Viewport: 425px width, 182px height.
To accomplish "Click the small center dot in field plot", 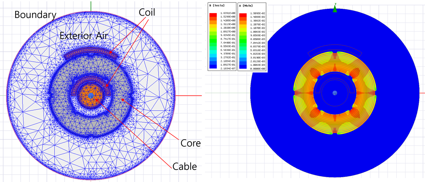I will pyautogui.click(x=335, y=93).
